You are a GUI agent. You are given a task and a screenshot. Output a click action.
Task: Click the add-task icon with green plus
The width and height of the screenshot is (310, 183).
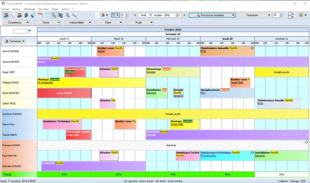pos(54,15)
